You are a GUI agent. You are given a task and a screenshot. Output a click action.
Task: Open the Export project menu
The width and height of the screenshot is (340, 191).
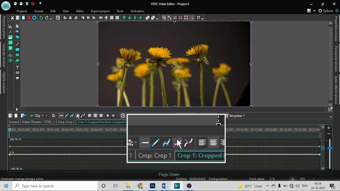pyautogui.click(x=100, y=11)
